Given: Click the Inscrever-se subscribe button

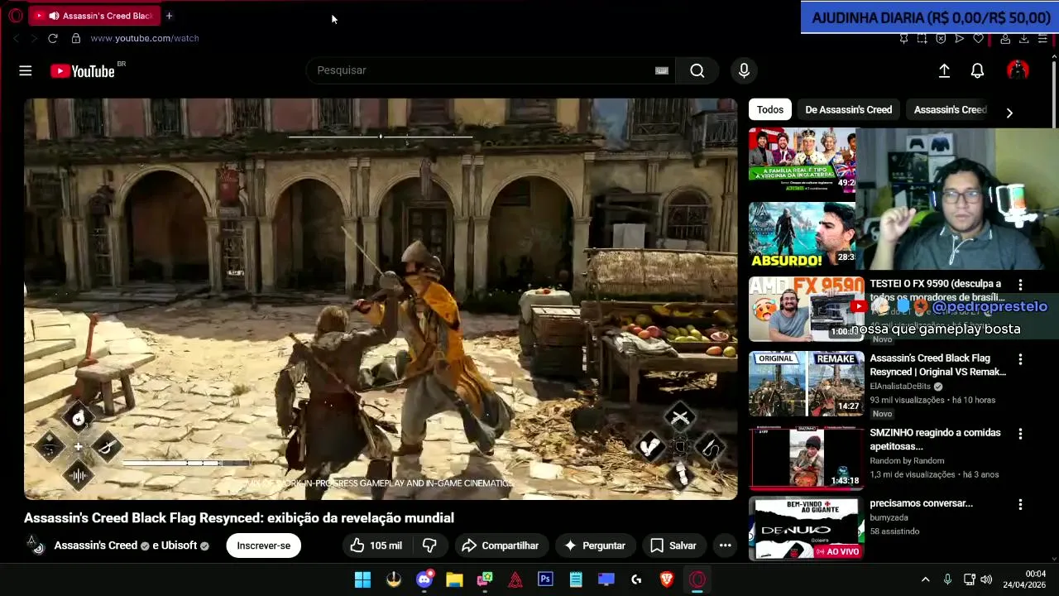Looking at the screenshot, I should tap(263, 546).
